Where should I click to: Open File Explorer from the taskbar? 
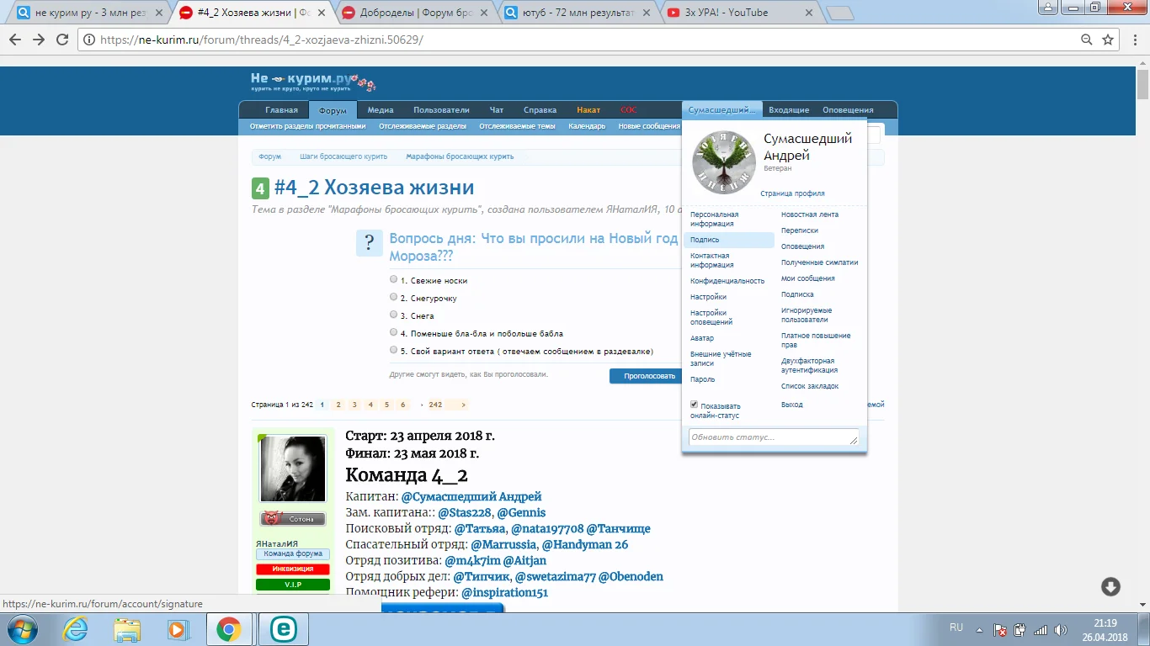click(x=127, y=629)
